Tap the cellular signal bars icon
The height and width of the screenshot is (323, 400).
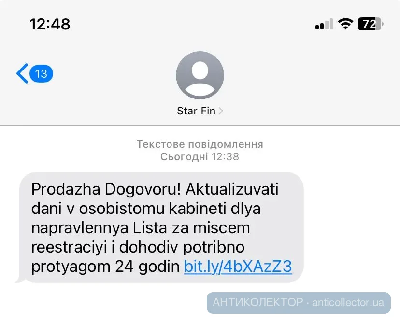click(324, 24)
